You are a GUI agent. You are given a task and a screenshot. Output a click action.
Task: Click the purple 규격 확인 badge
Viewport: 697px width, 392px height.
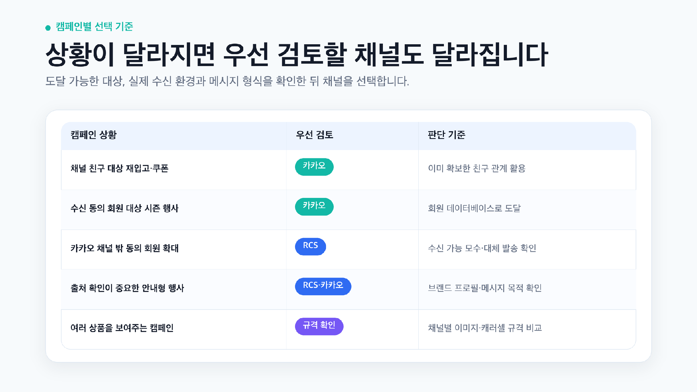319,326
